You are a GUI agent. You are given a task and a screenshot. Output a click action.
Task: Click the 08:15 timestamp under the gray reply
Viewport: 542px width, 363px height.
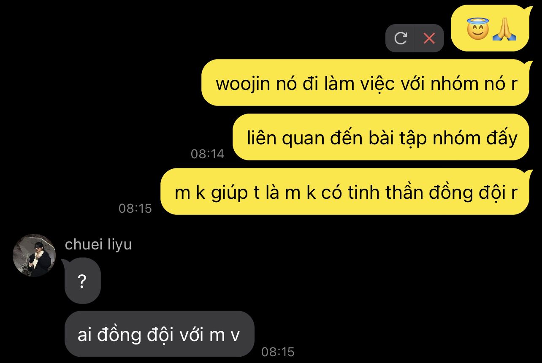tap(278, 352)
